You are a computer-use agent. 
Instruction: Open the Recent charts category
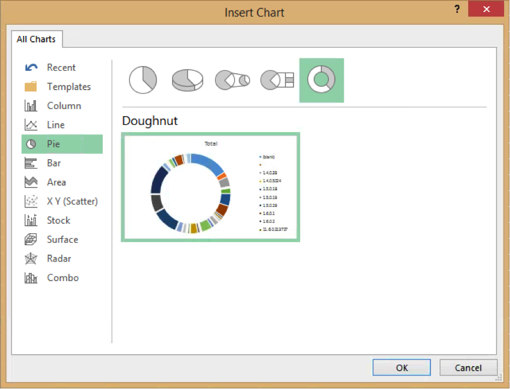tap(61, 68)
